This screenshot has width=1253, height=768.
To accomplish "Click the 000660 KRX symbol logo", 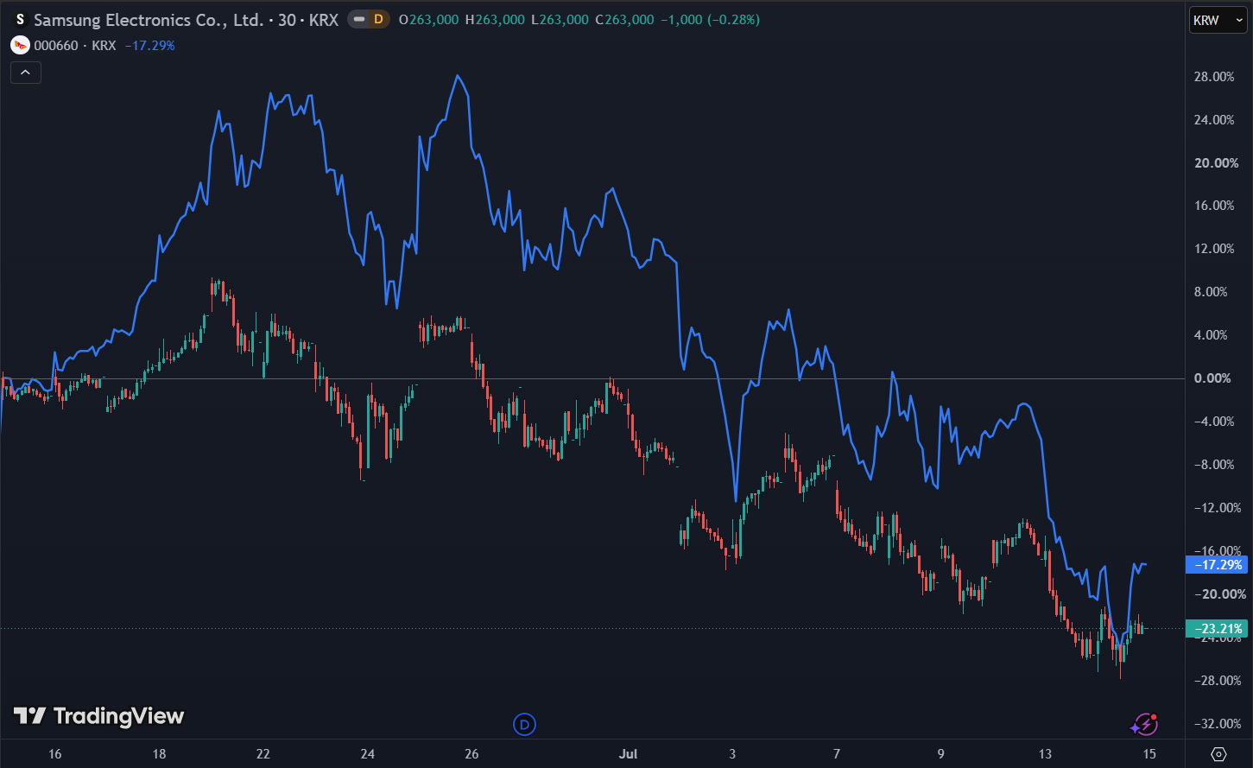I will tap(20, 45).
